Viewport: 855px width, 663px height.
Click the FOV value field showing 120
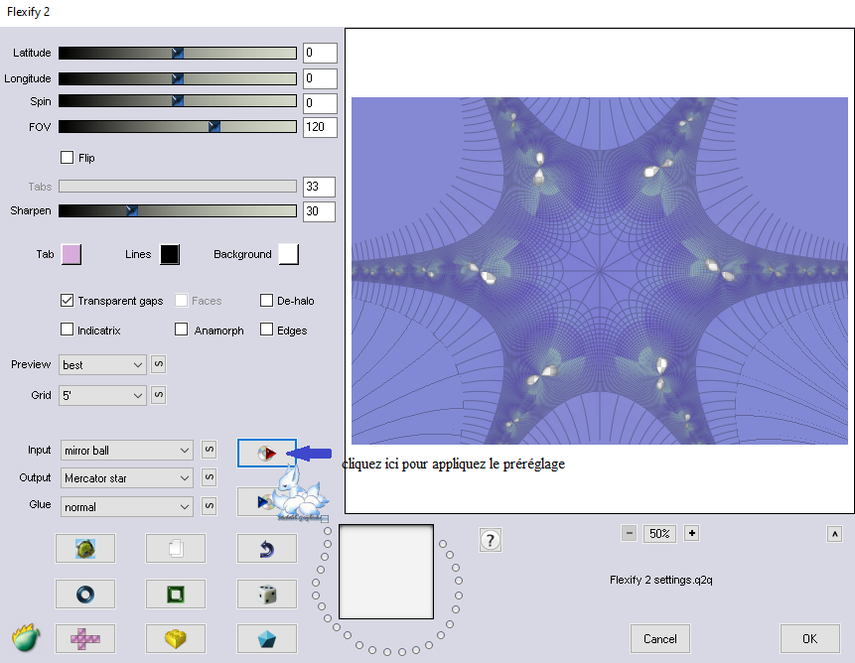pyautogui.click(x=320, y=127)
